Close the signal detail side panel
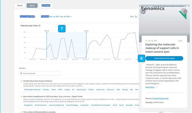This screenshot has width=192, height=113. [185, 12]
